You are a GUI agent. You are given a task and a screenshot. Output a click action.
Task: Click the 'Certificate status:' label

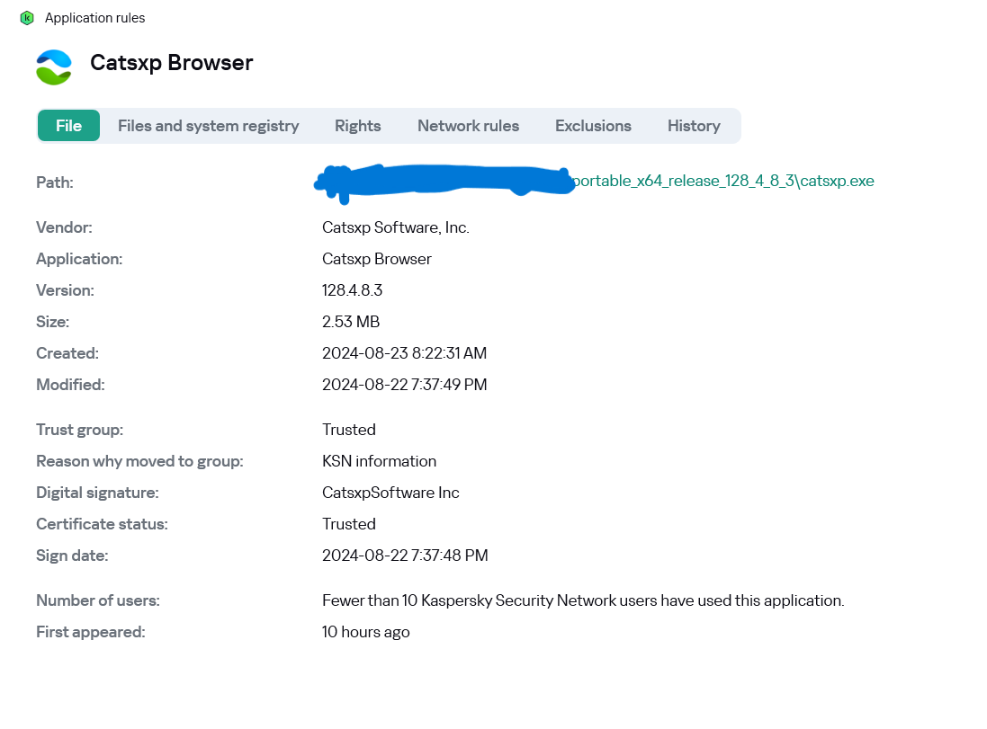[x=102, y=524]
